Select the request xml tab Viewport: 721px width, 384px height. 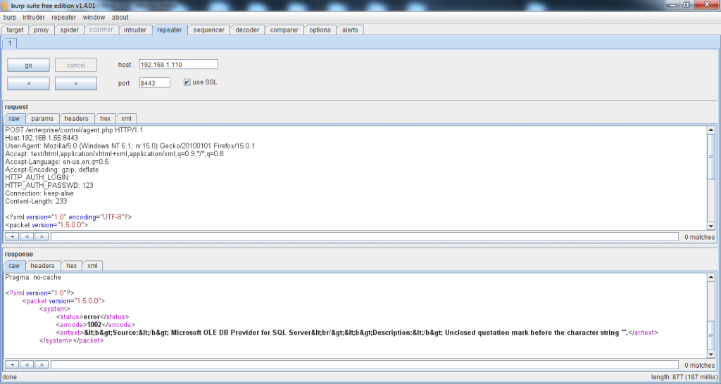click(x=126, y=119)
